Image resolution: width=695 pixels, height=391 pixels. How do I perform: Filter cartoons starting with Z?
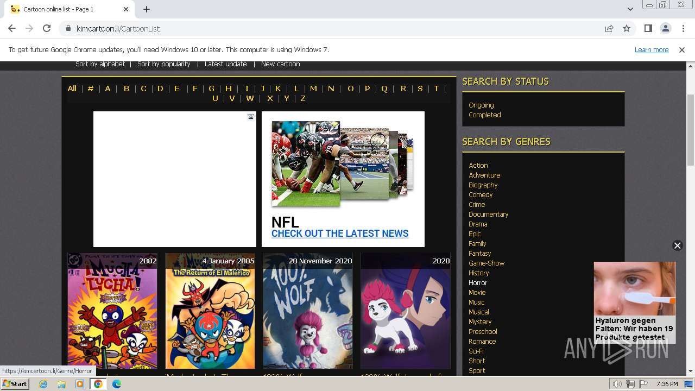(302, 98)
